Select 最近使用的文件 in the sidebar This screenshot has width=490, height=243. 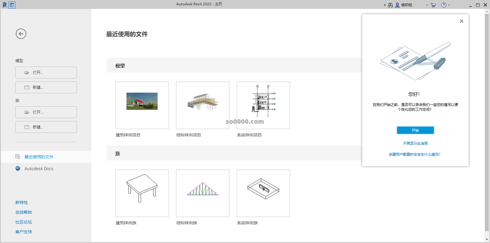39,157
